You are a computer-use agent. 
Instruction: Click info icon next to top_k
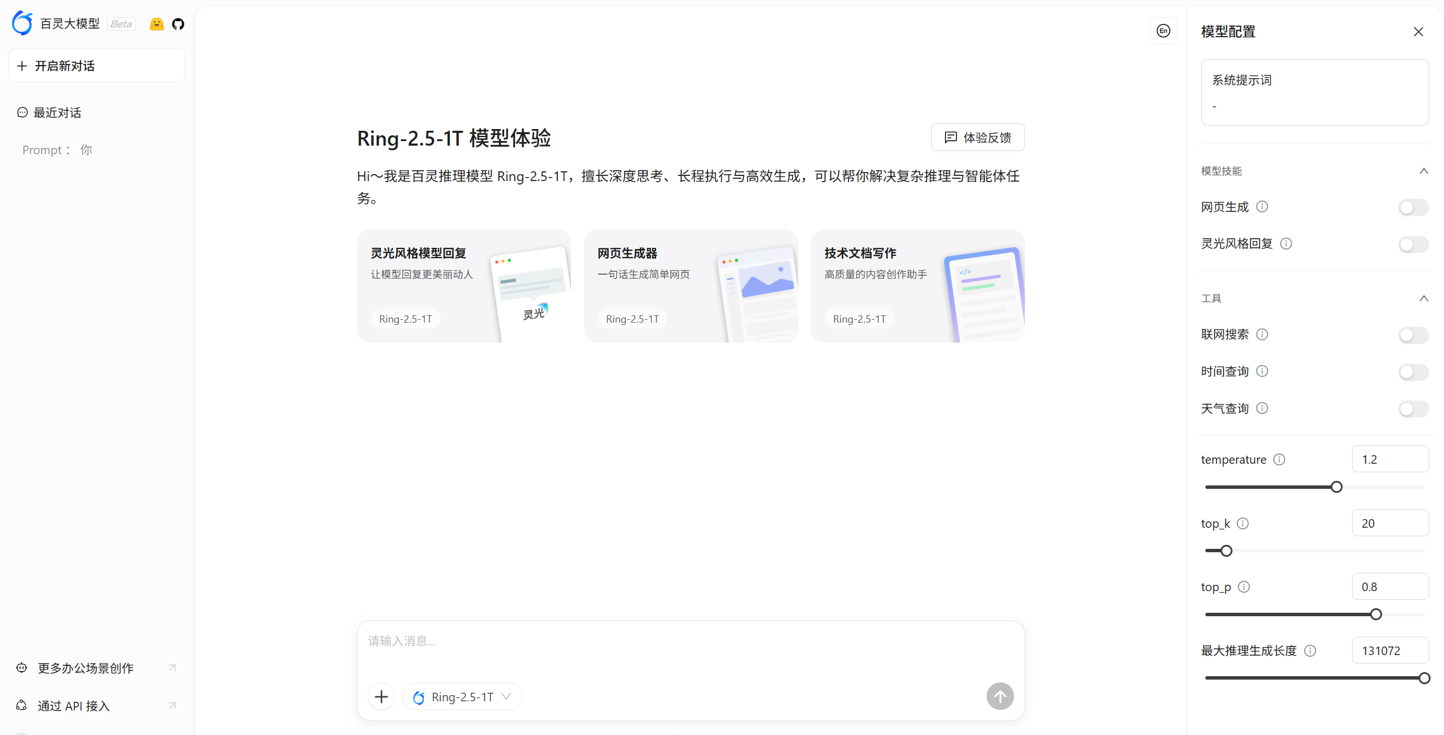(1243, 524)
